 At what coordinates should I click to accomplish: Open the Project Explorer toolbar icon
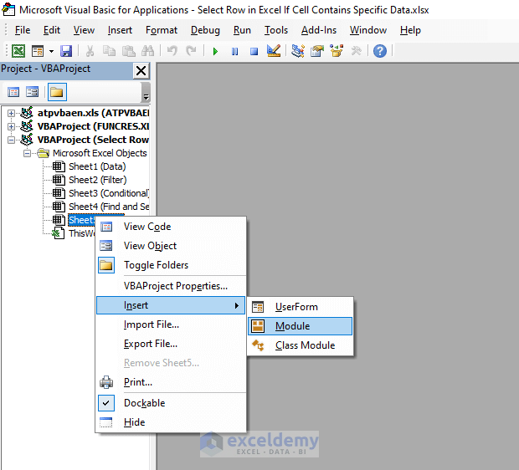coord(298,51)
